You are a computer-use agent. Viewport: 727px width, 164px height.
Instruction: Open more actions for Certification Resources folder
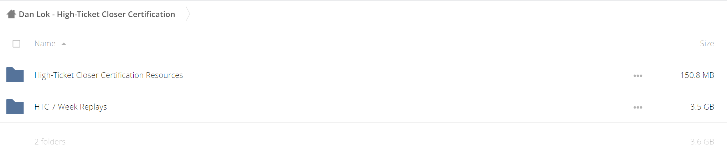638,75
